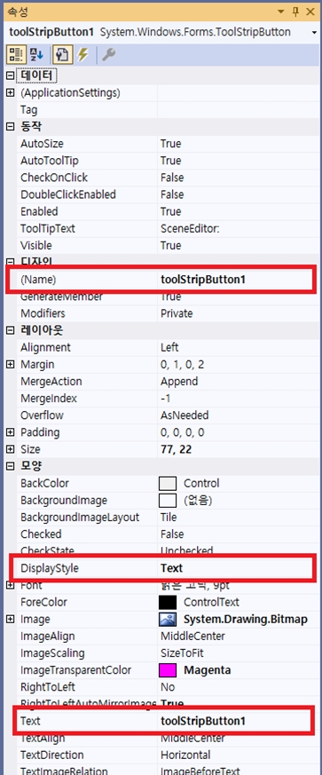Image resolution: width=322 pixels, height=775 pixels.
Task: Edit the (Name) value field
Action: (x=236, y=280)
